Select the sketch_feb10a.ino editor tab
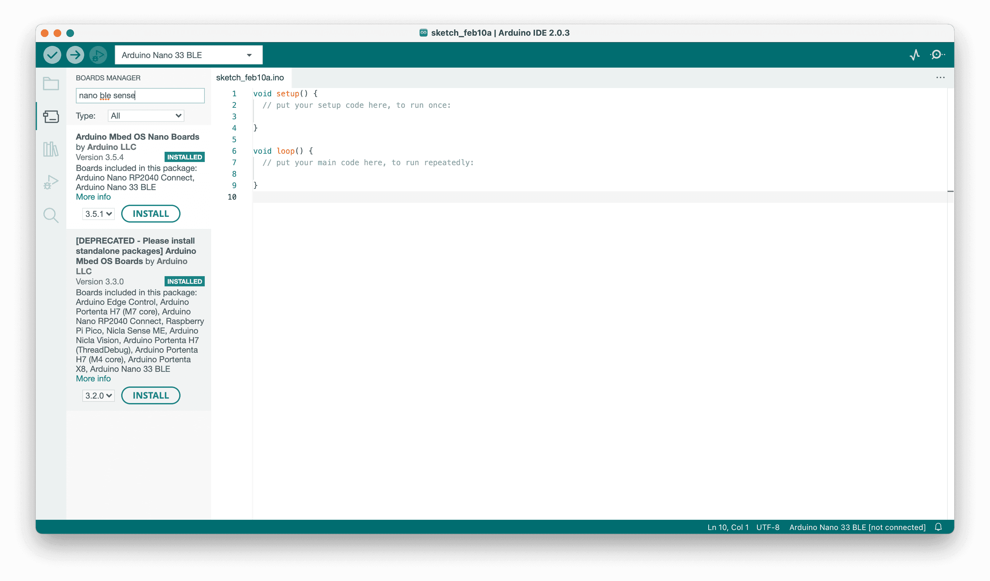 250,78
